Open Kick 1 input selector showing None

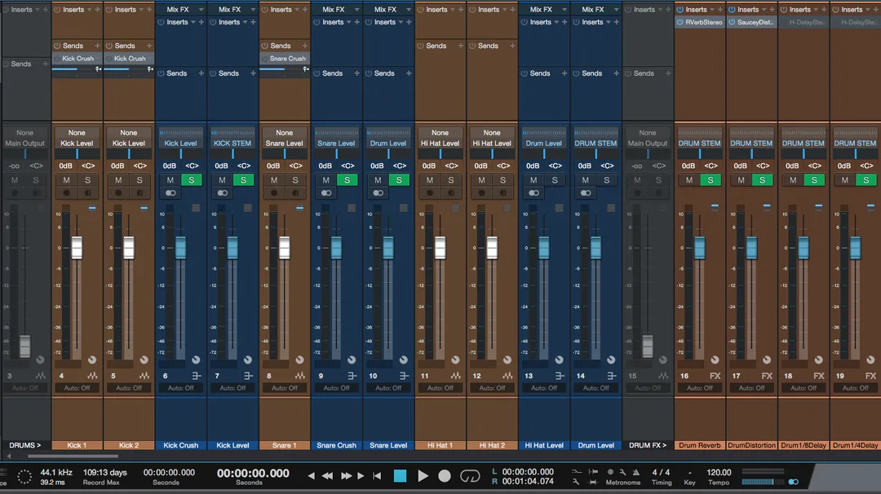click(x=77, y=133)
